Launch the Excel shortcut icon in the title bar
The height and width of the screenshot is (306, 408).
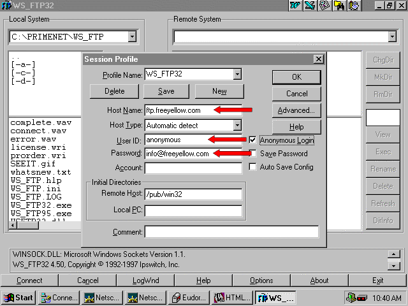(x=310, y=6)
